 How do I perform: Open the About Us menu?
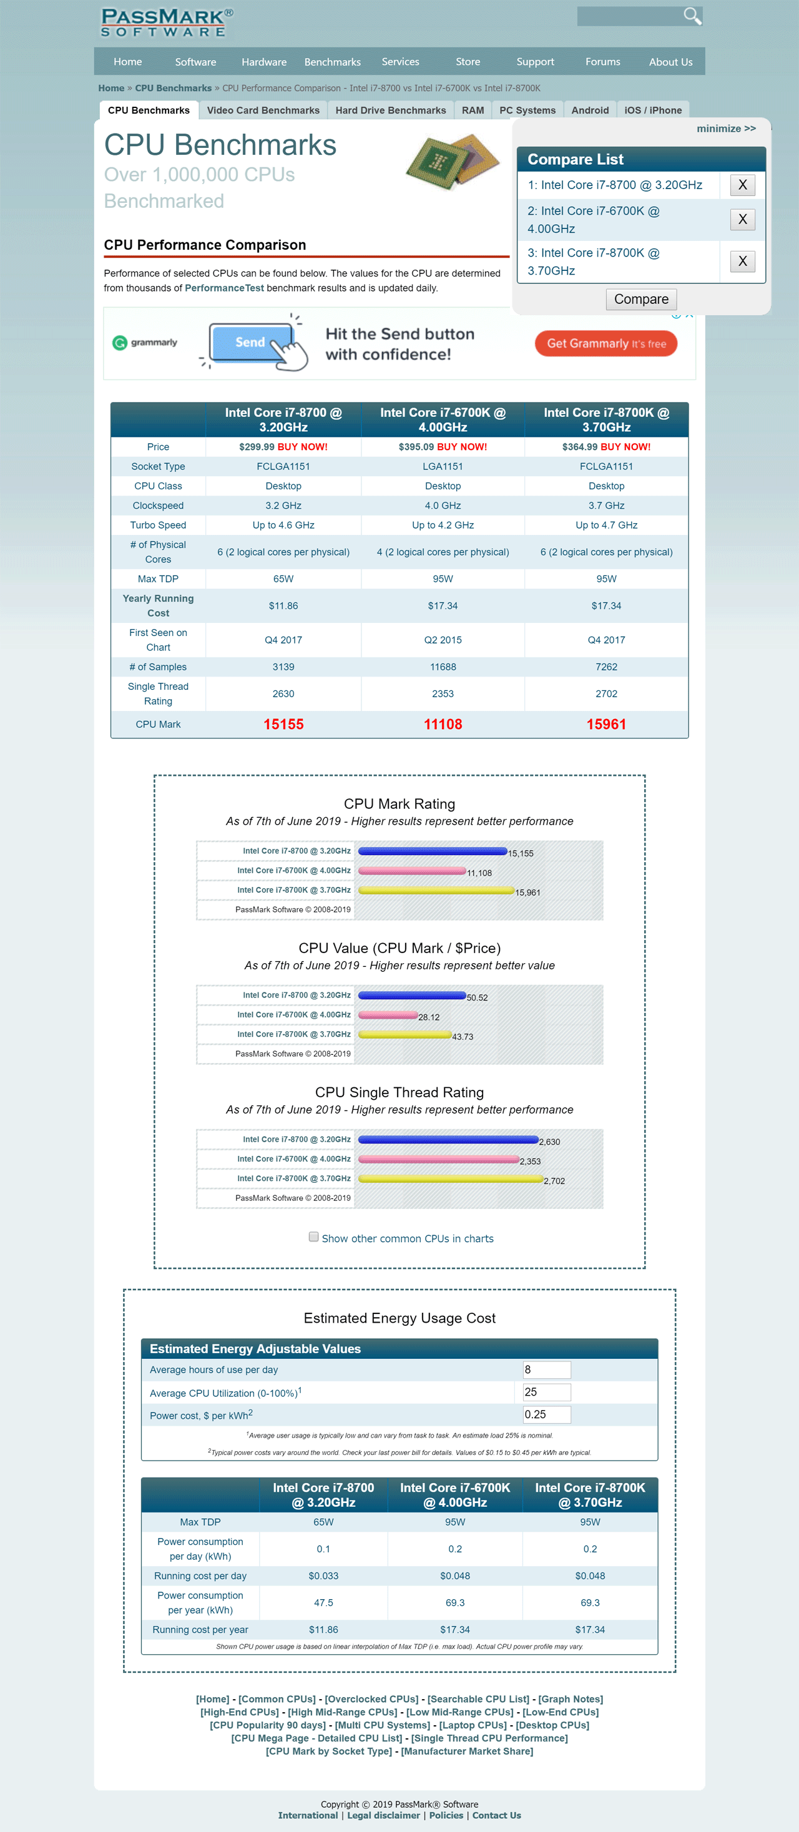click(x=670, y=62)
